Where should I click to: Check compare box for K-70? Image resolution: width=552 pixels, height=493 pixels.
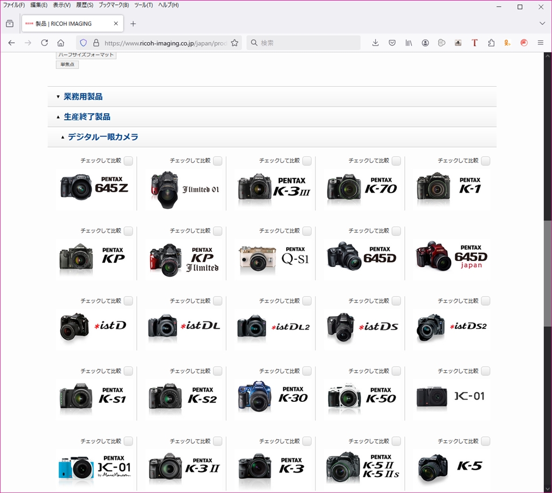click(396, 161)
